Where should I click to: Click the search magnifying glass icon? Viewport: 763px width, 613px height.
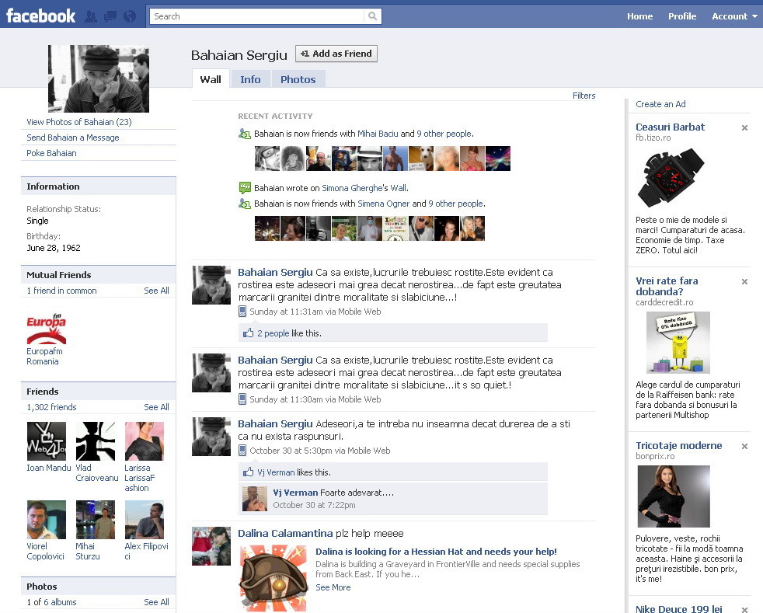(x=374, y=16)
